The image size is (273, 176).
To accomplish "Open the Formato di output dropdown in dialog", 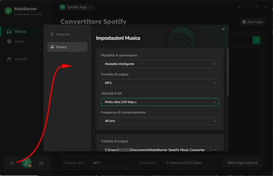I will pos(160,83).
